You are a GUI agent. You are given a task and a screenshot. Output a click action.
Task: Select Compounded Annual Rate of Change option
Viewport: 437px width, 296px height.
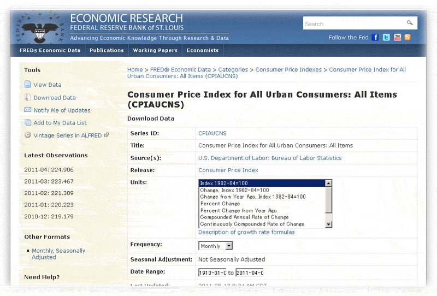pos(262,217)
